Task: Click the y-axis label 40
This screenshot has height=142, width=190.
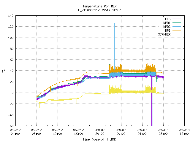Action: 12,71
